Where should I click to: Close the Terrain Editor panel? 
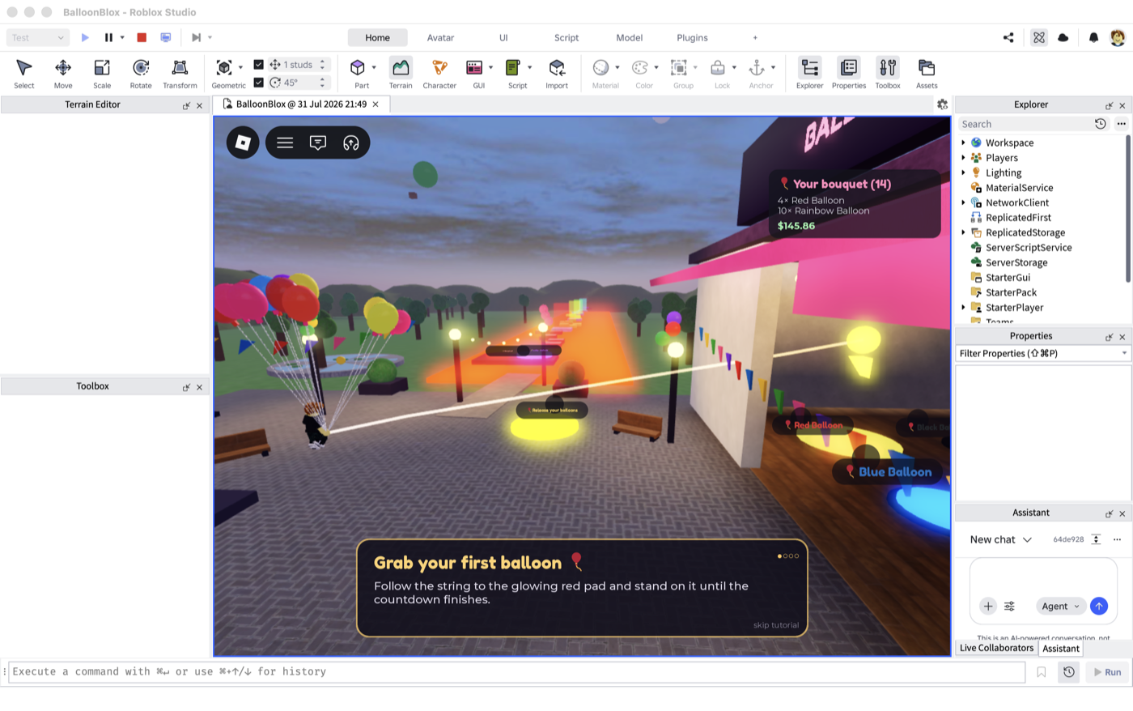click(x=199, y=105)
